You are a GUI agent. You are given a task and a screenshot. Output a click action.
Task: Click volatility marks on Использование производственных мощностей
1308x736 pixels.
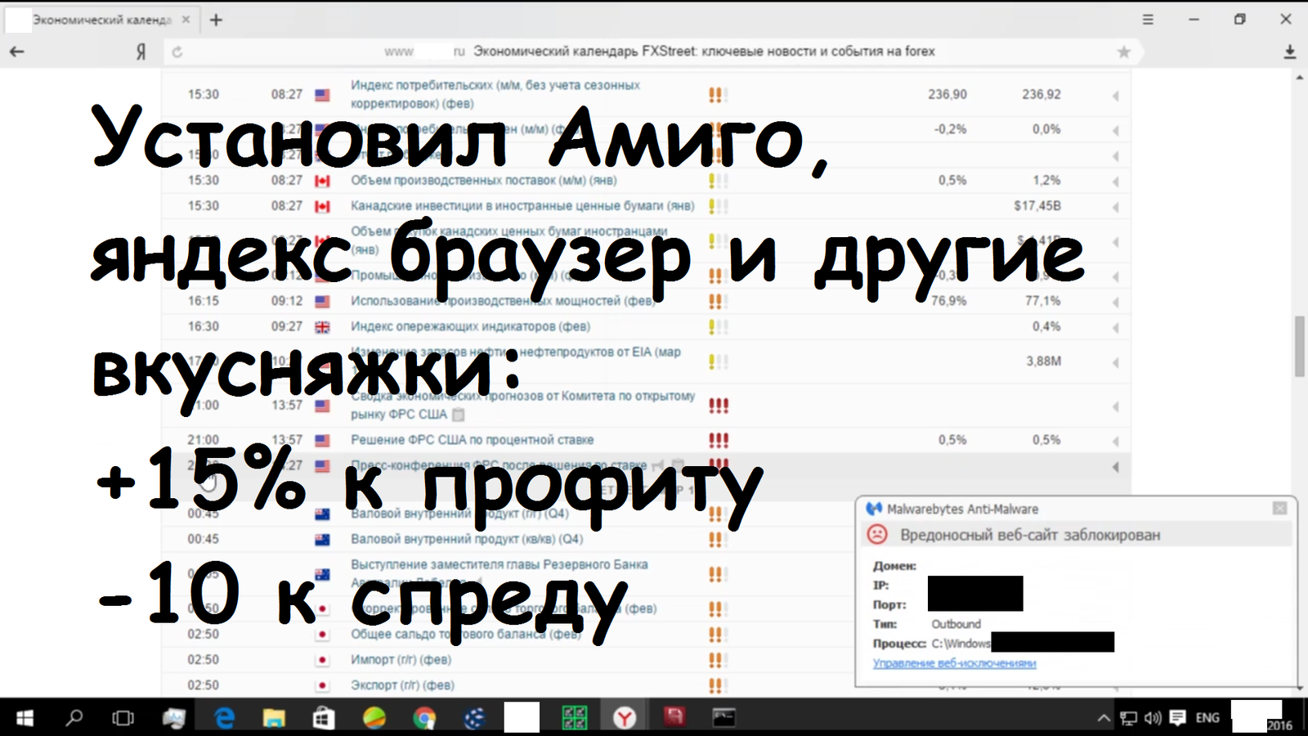click(x=719, y=301)
